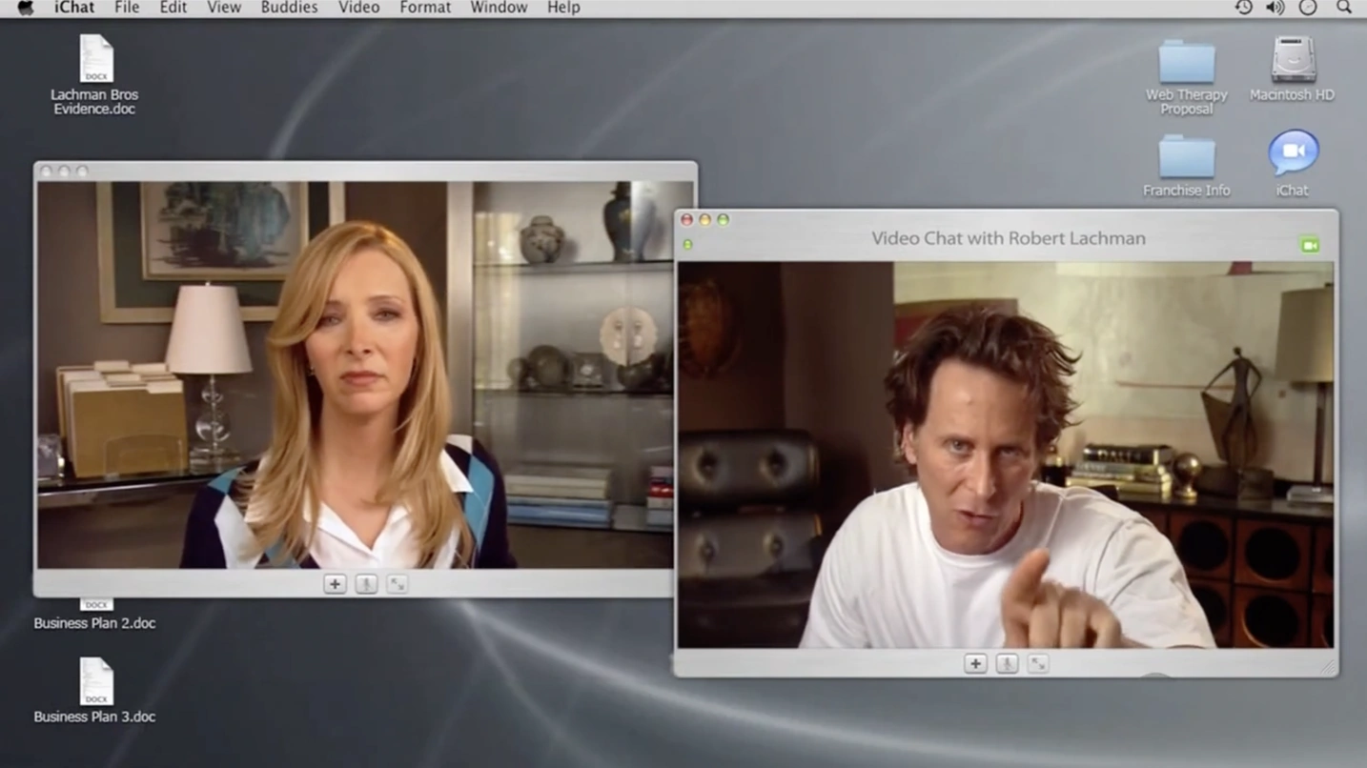Select the Business Plan 3.doc file
Screen dimensions: 1367x768
pyautogui.click(x=94, y=691)
